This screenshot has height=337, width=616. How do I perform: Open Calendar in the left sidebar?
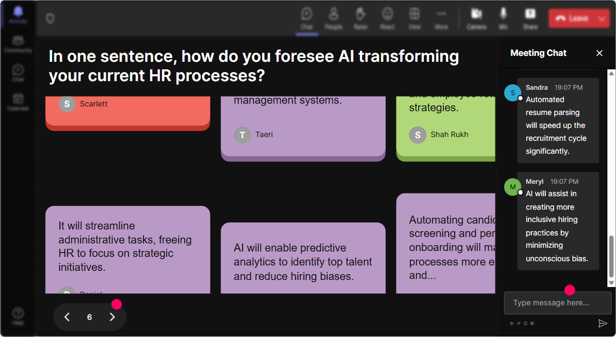coord(18,102)
